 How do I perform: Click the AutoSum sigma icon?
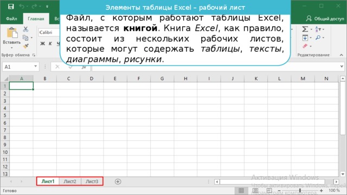[x=305, y=29]
